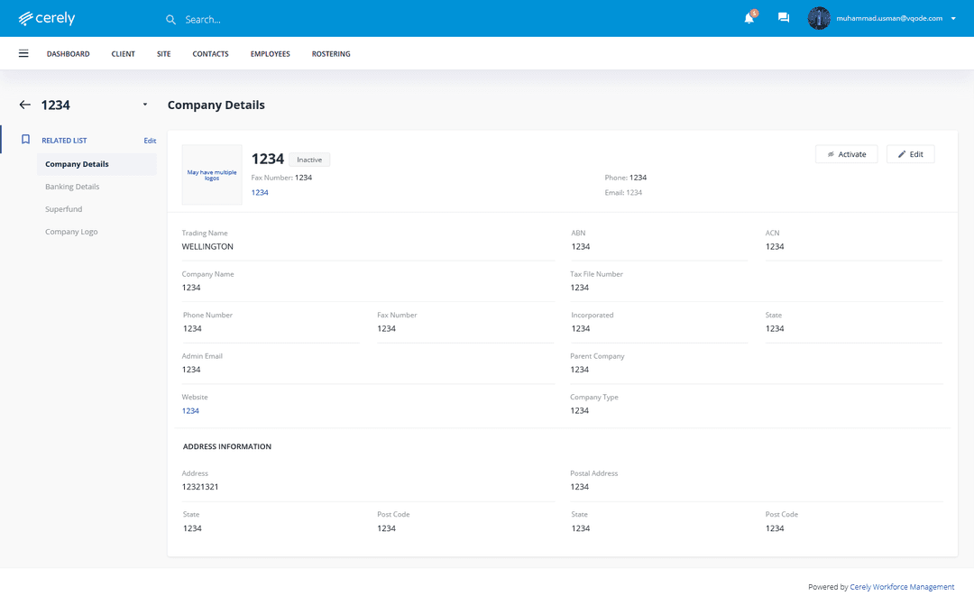Toggle company status with the Activate button
Screen dimensions: 974x605
pos(846,153)
